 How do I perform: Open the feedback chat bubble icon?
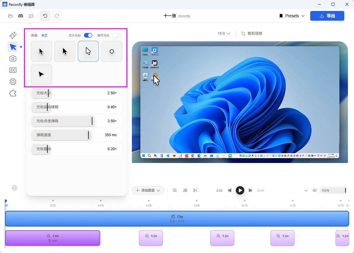click(x=31, y=16)
